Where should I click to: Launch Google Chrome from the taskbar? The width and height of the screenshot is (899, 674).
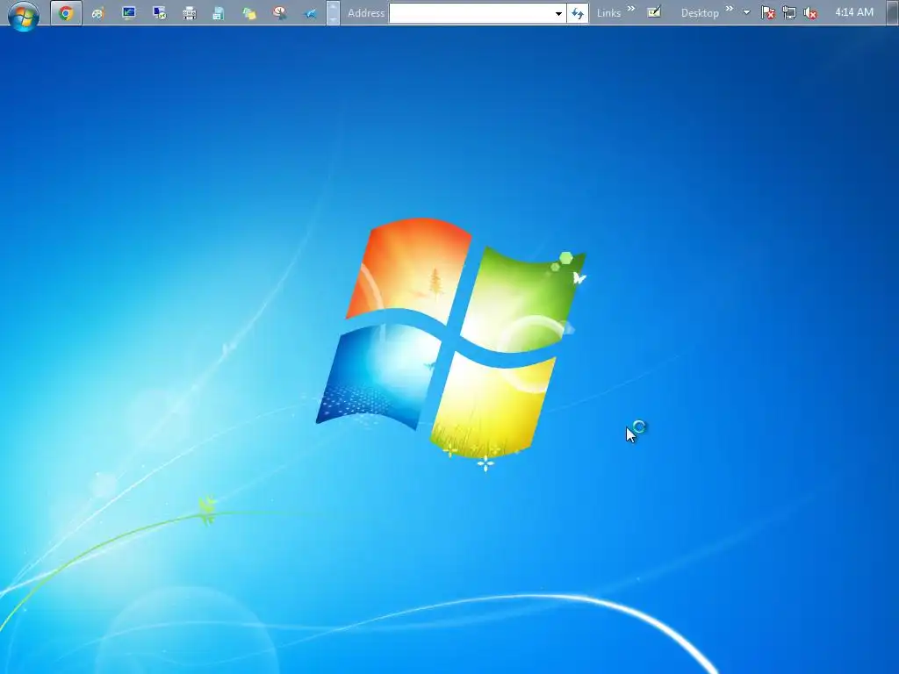click(66, 12)
